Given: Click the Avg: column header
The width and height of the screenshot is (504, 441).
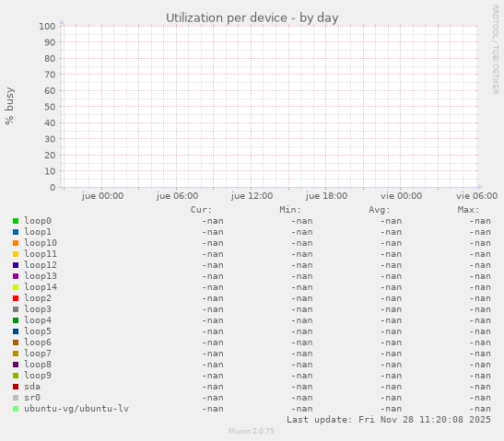Looking at the screenshot, I should 380,210.
